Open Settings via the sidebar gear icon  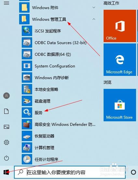[6, 142]
